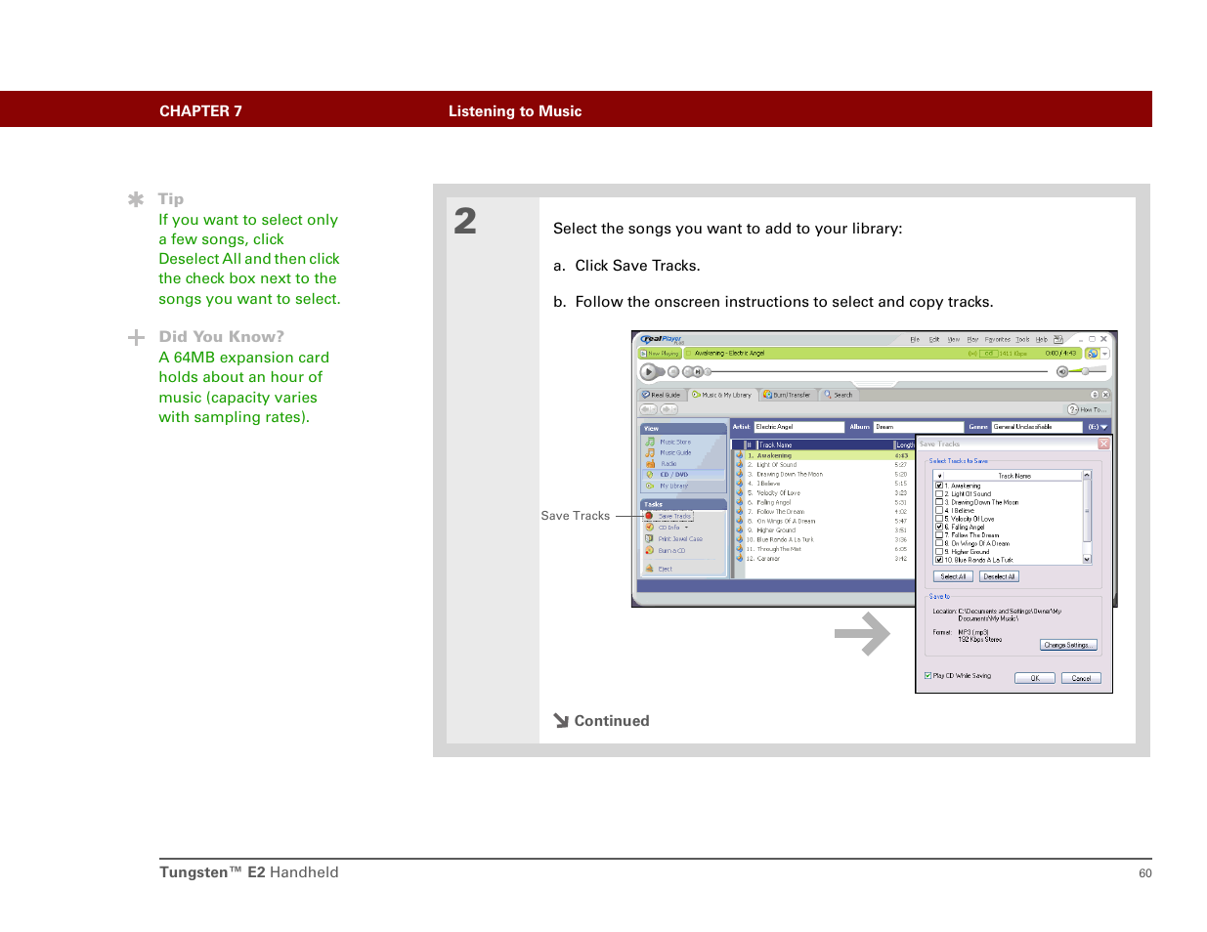
Task: Click the Album input field
Action: [x=919, y=427]
